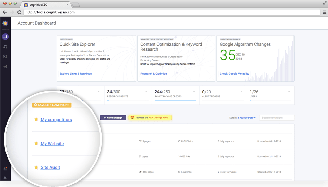Toggle star next to My Website
Viewport: 328px width, 187px height.
[x=36, y=143]
